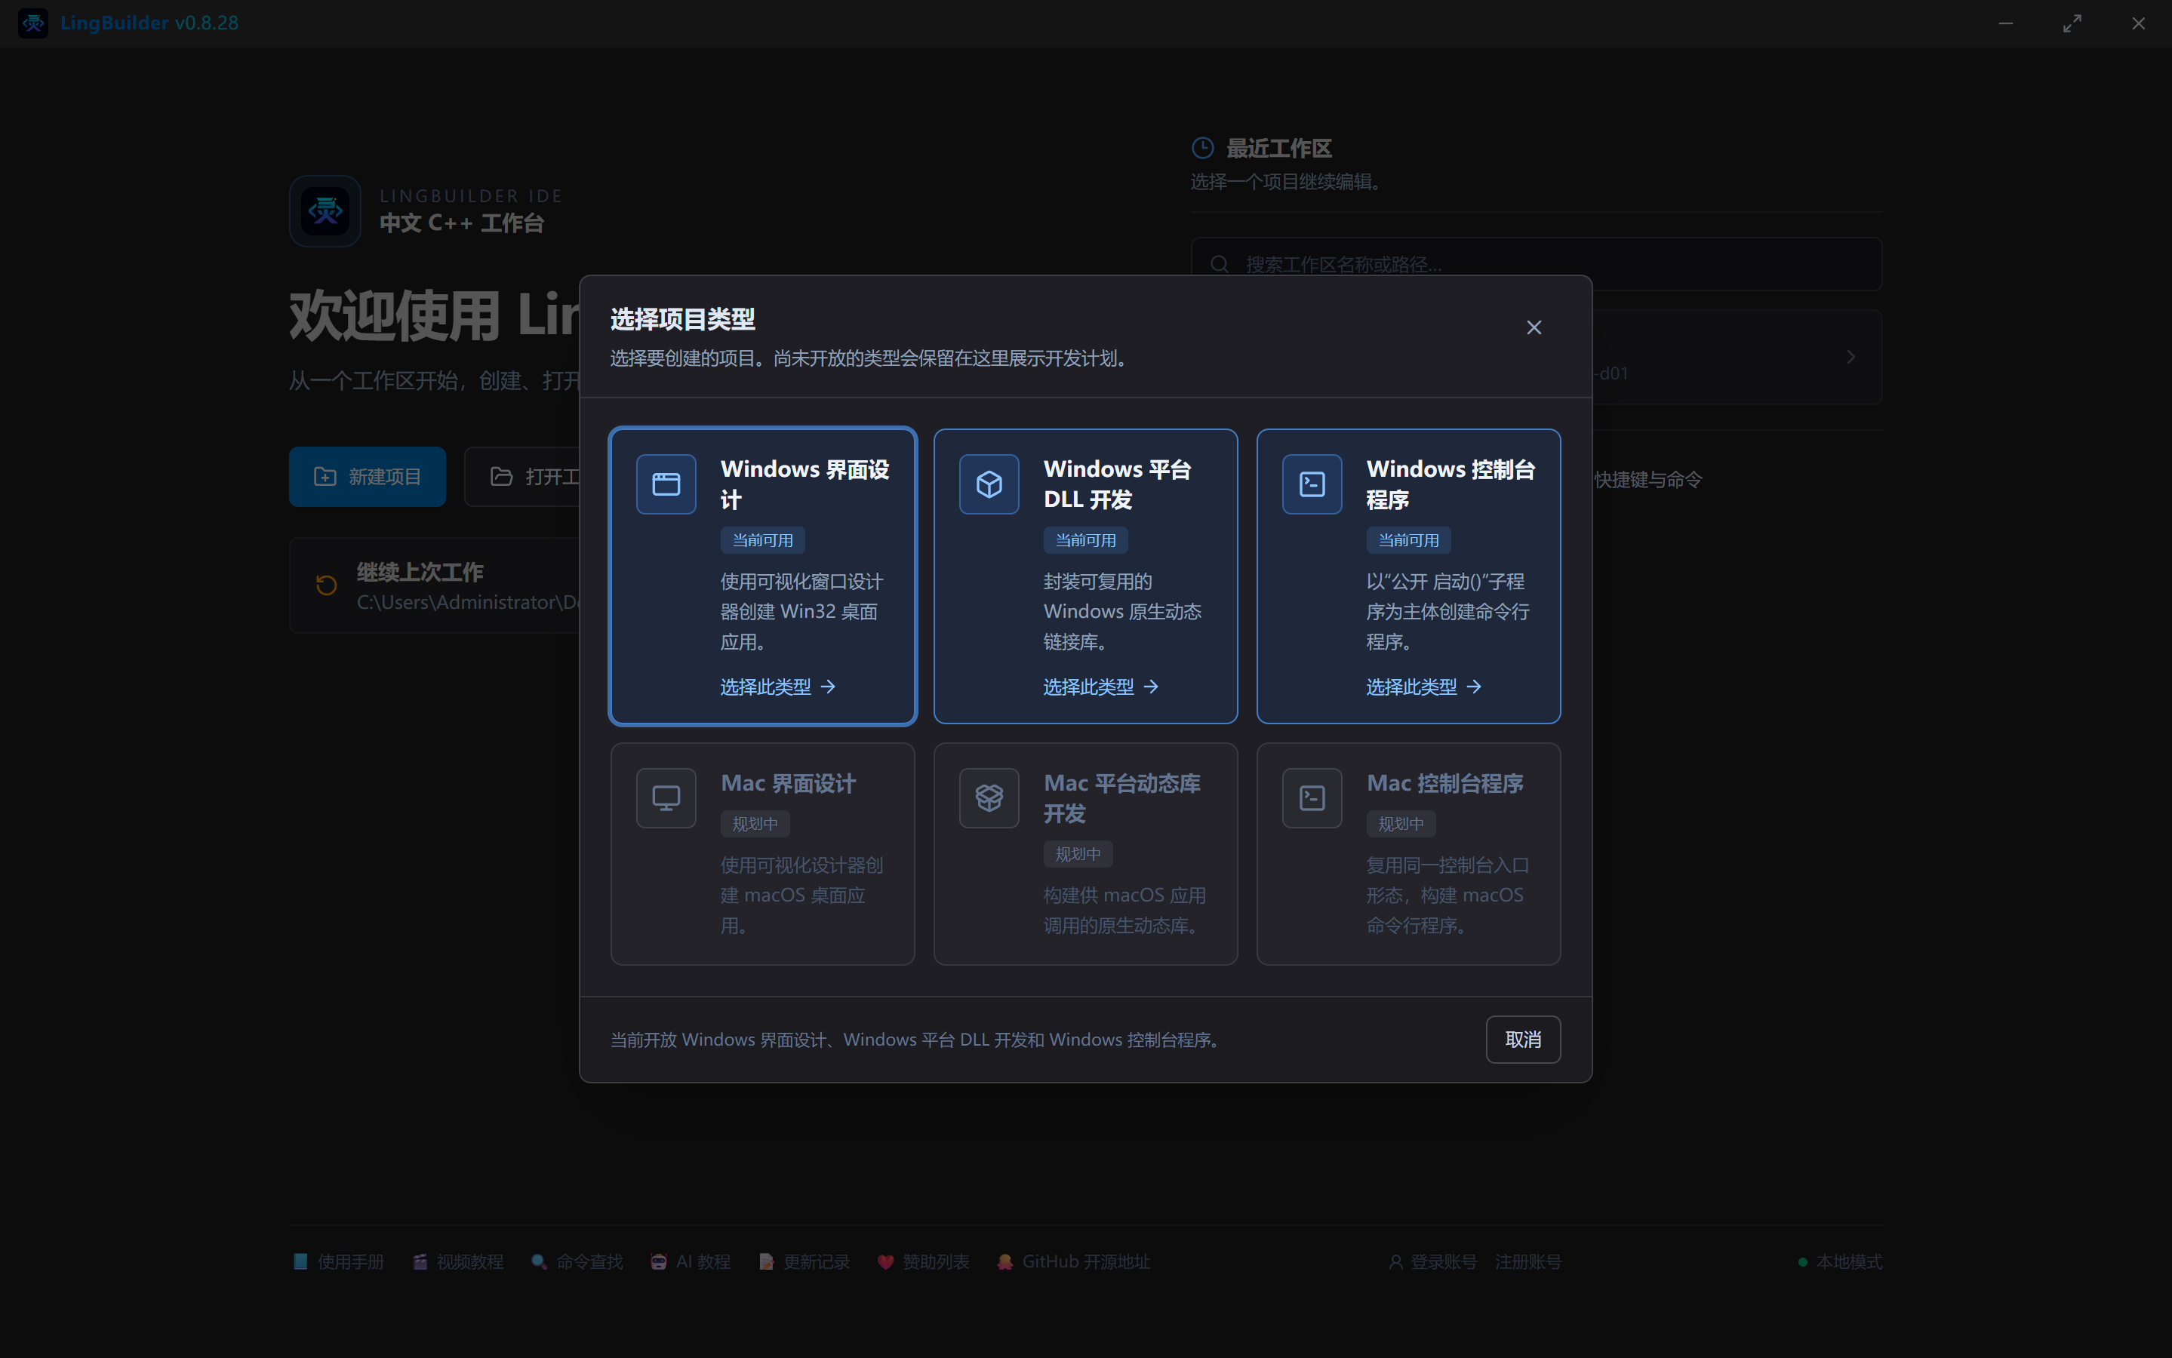
Task: Click the 当前可用 badge on Windows 控制台程序
Action: 1408,539
